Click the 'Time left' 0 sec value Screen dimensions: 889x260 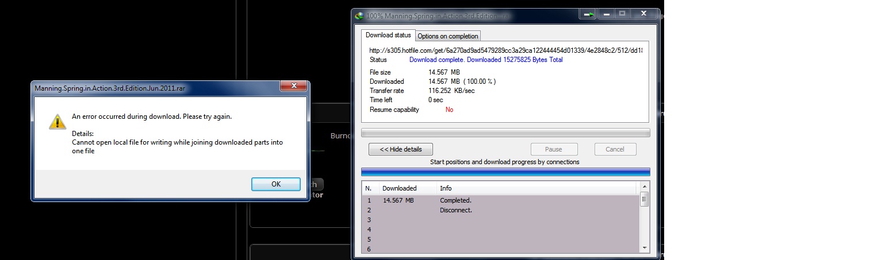point(436,100)
